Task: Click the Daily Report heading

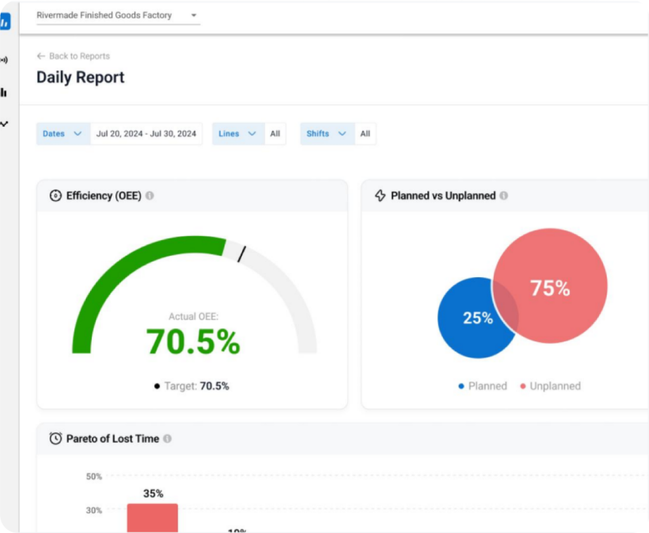Action: (x=80, y=77)
